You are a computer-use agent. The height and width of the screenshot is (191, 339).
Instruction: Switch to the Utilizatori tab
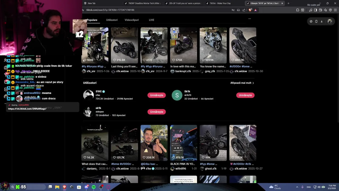tap(112, 20)
